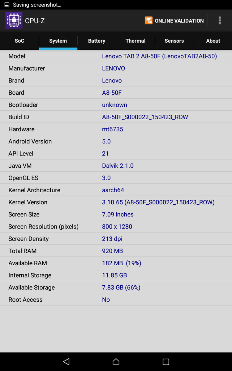Tap the CPU-Z title text

click(35, 21)
